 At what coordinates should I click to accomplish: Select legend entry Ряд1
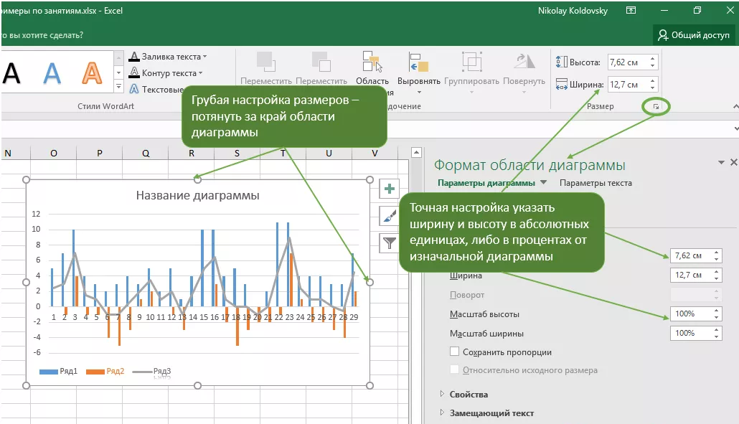58,371
